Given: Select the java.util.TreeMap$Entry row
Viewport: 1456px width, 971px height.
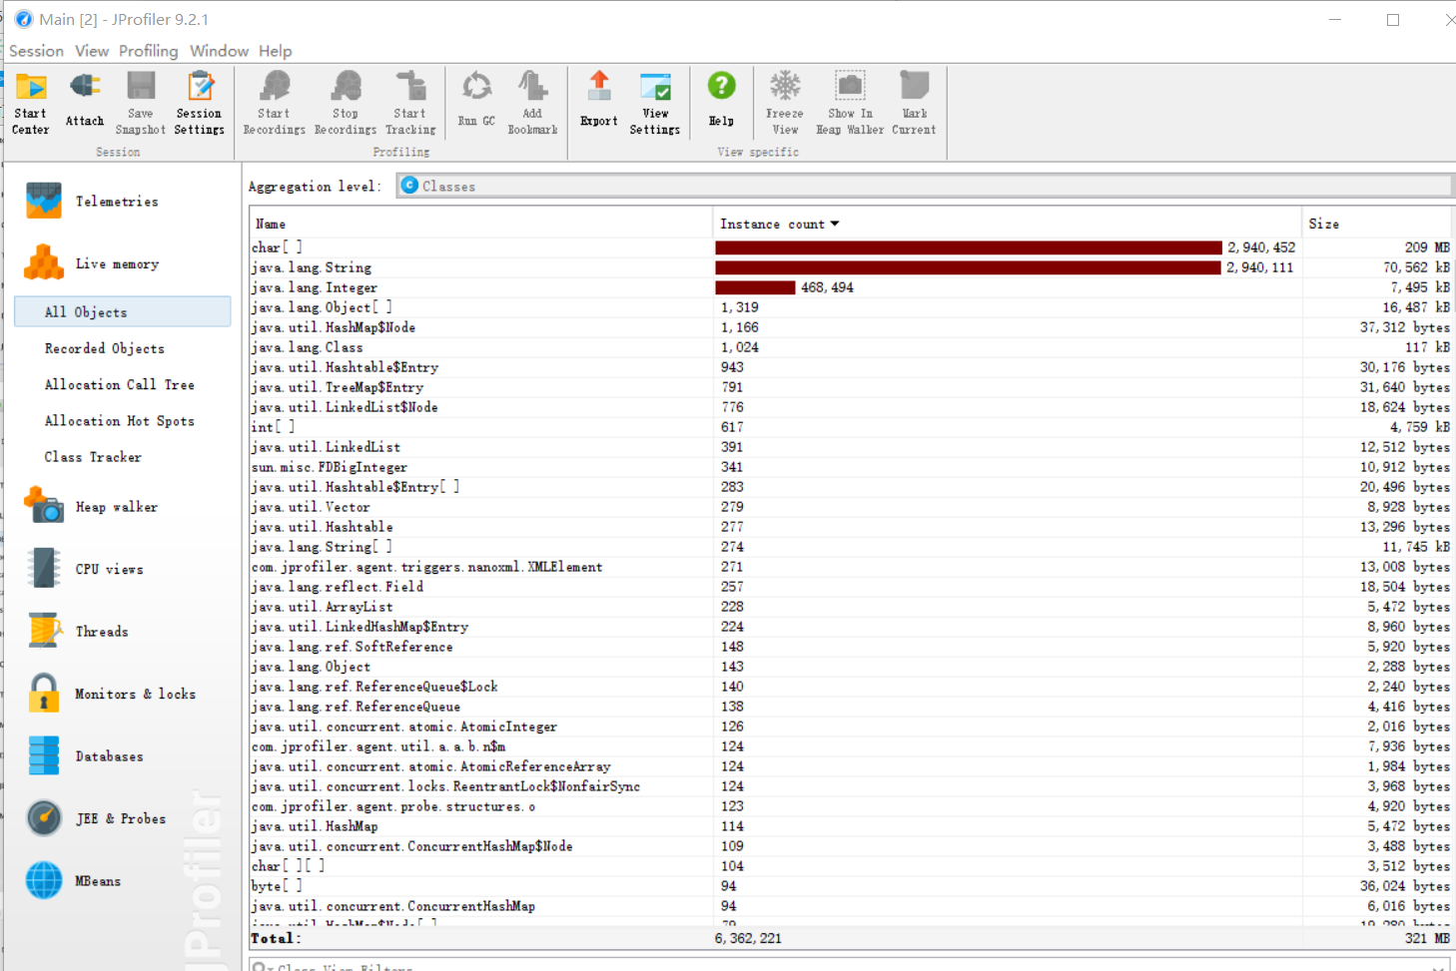Looking at the screenshot, I should click(851, 387).
